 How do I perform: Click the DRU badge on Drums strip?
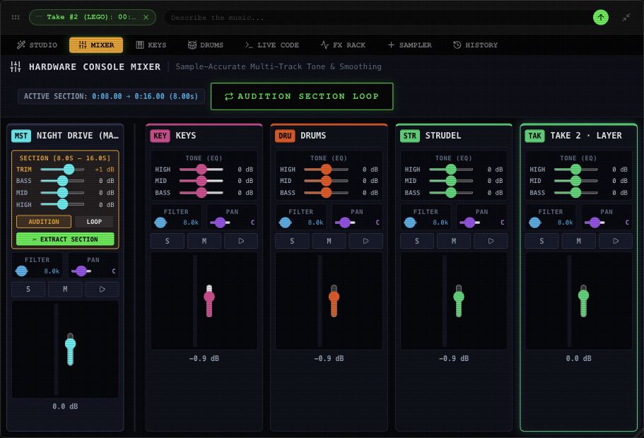coord(285,136)
